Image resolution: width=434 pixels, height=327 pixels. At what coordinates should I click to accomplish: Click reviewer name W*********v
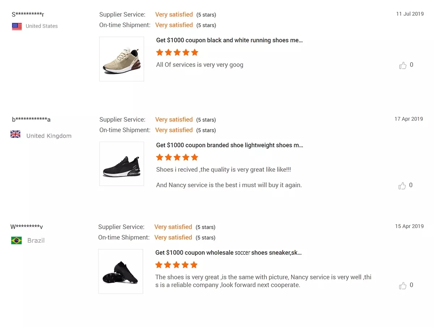click(x=27, y=227)
